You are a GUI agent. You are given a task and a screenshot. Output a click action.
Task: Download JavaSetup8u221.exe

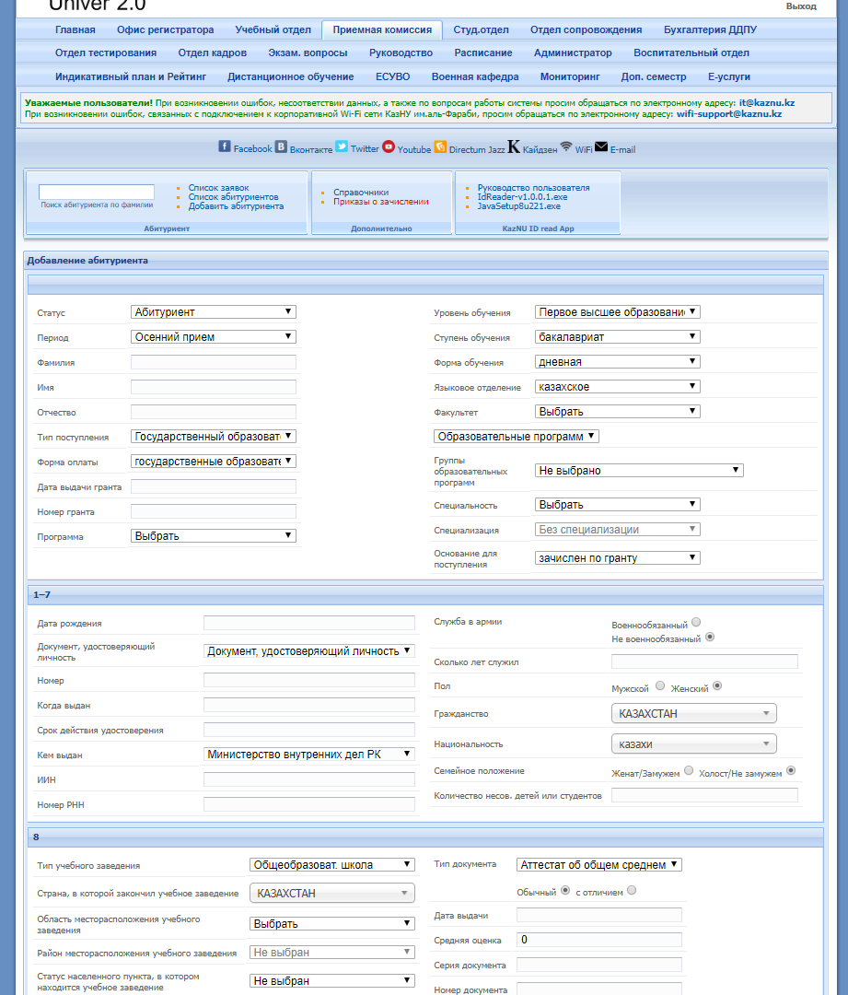tap(518, 205)
